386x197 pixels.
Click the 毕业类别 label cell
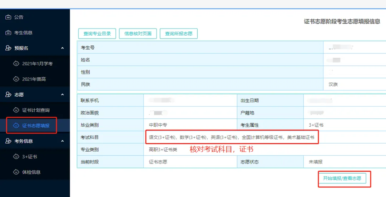click(110, 125)
